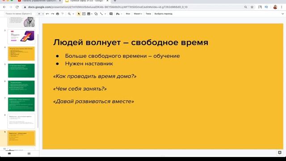This screenshot has width=286, height=161.
Task: Open the Chrome profile avatar
Action: click(x=275, y=7)
